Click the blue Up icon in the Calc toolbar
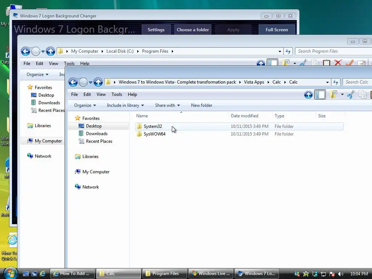 [308, 95]
